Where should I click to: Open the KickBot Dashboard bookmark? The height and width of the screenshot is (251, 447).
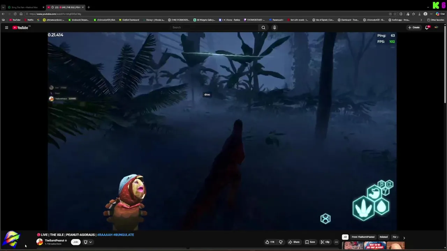[x=129, y=20]
